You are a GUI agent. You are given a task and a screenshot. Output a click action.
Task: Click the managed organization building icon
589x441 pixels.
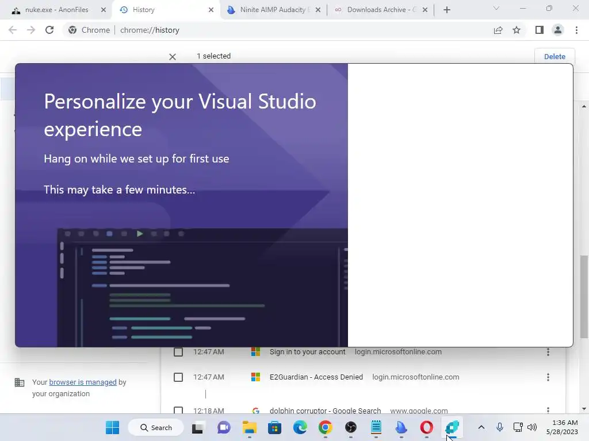pyautogui.click(x=20, y=382)
